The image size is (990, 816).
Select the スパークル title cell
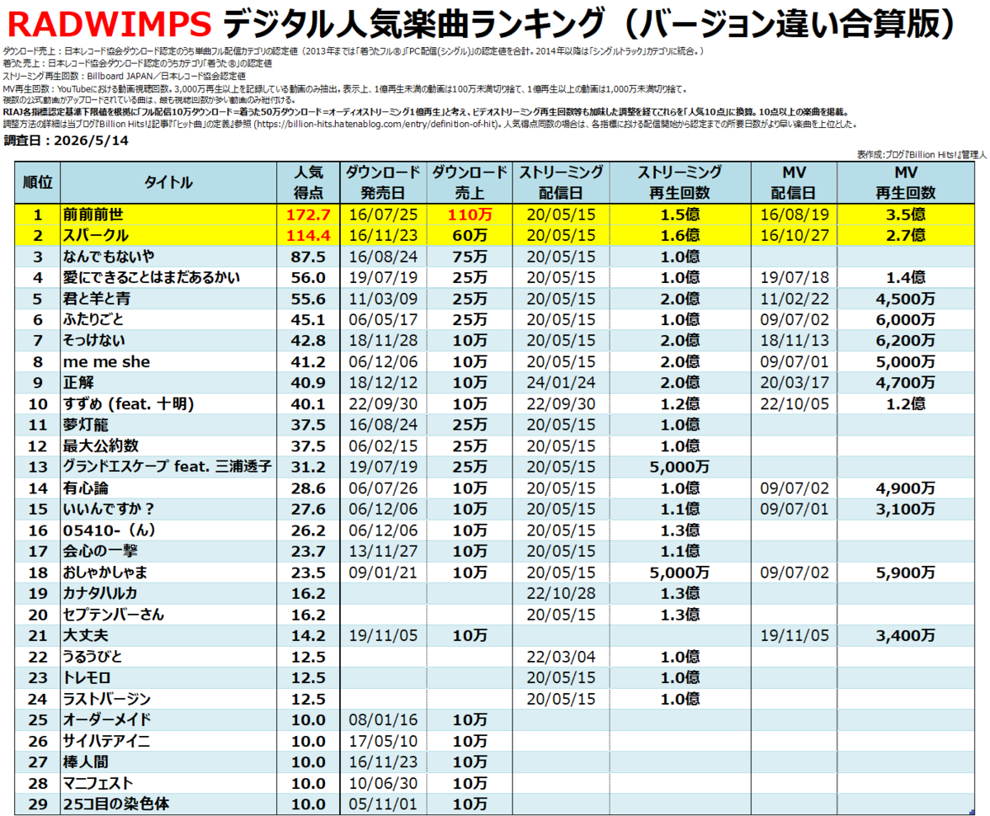click(170, 235)
